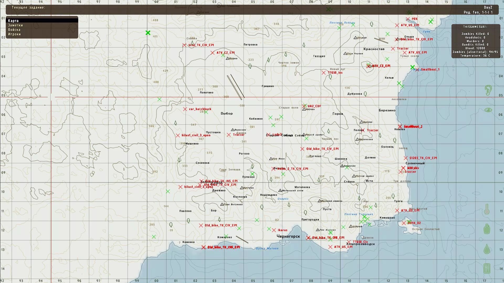Screen dimensions: 504x283
Task: Click the car_hatchback red X marker
Action: pos(185,109)
